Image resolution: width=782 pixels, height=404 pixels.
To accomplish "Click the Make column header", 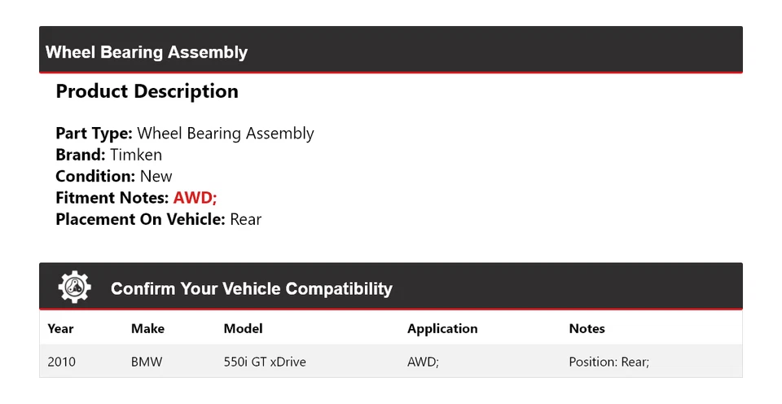I will click(147, 329).
